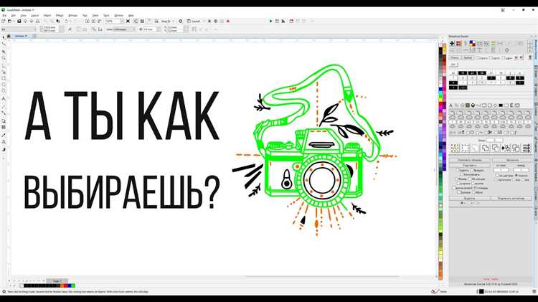
Task: Click the black fill indicator in status bar
Action: click(481, 291)
